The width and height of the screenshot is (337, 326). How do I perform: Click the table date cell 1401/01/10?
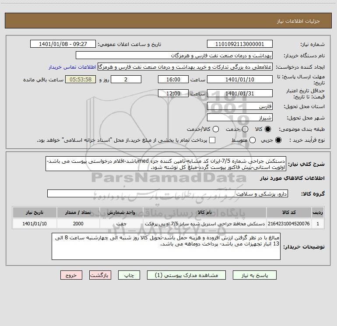[35, 224]
